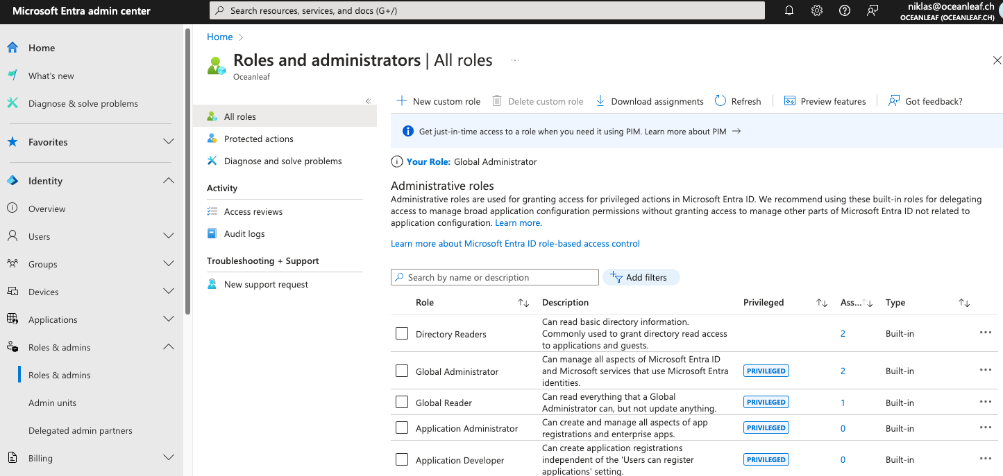This screenshot has width=1003, height=476.
Task: Tick the Application Administrator checkbox
Action: click(x=402, y=427)
